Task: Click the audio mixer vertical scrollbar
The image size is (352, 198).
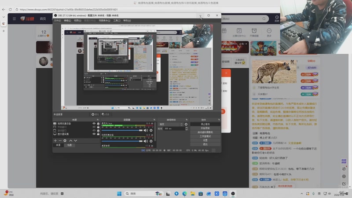Action: pos(155,131)
